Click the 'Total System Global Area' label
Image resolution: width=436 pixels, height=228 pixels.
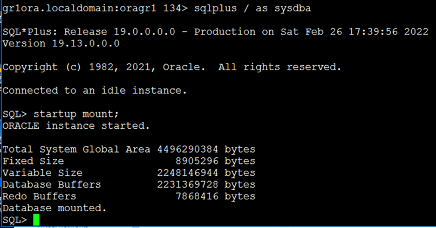point(77,149)
